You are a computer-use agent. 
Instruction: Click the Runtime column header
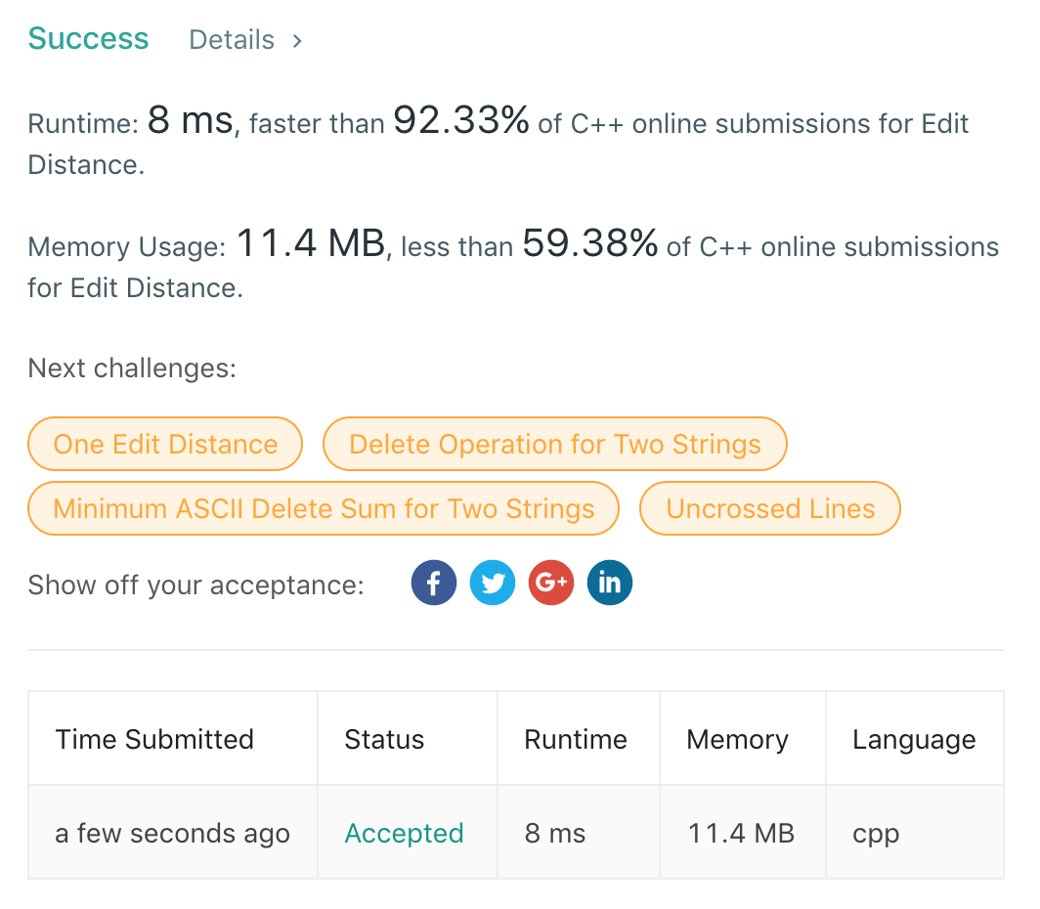(x=576, y=739)
